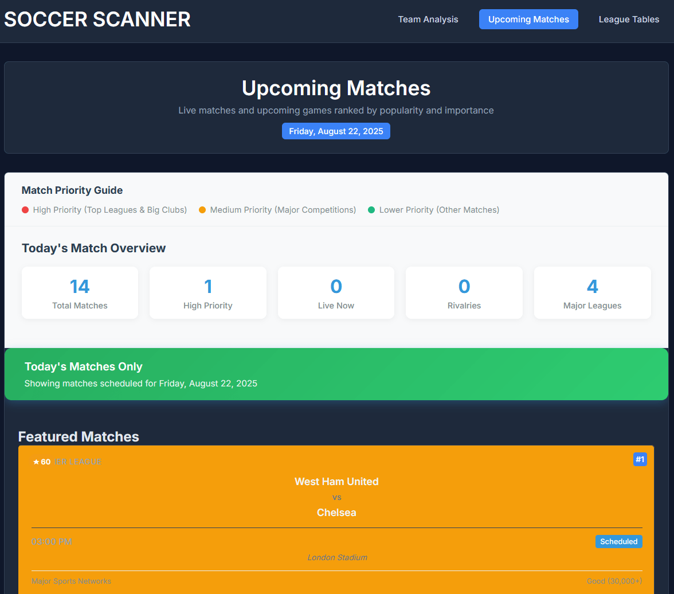Click the star 60 rating badge
This screenshot has height=594, width=674.
click(x=42, y=462)
